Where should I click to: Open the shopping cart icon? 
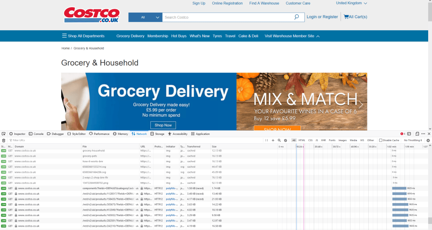(x=346, y=17)
